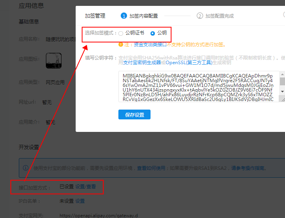Click the 随便玩玩的项目 application name value
The image size is (285, 218).
pyautogui.click(x=61, y=39)
